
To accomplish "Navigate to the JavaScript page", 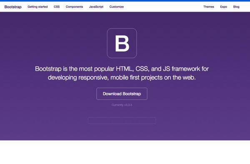I will coord(96,7).
